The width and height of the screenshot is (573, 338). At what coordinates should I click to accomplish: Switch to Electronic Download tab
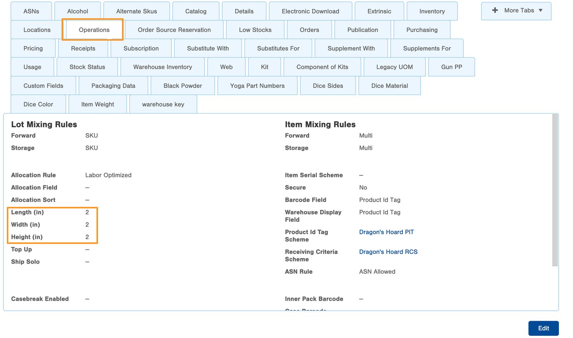click(x=310, y=11)
